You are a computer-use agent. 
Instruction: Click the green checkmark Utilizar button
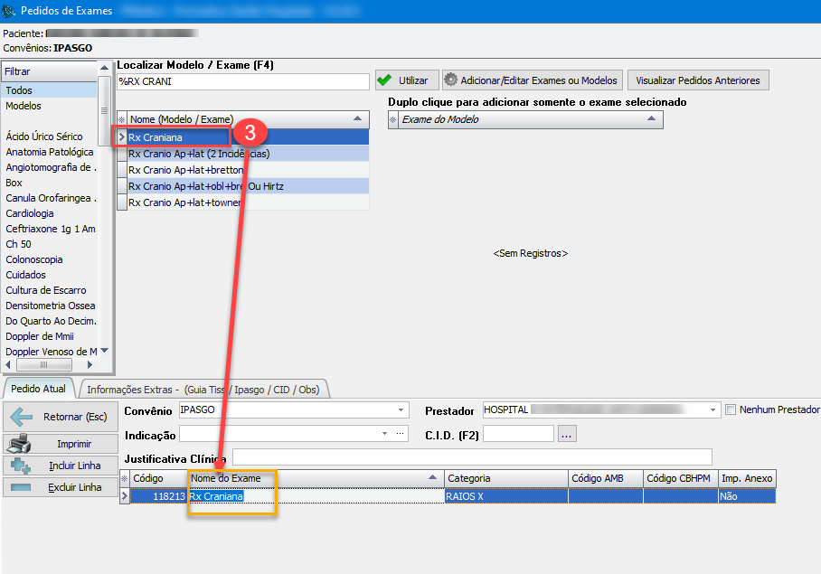click(406, 80)
